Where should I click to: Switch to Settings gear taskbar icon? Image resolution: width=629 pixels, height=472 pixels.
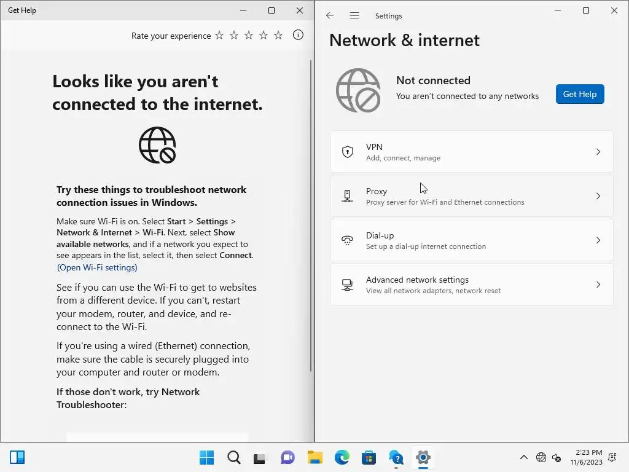pos(423,457)
